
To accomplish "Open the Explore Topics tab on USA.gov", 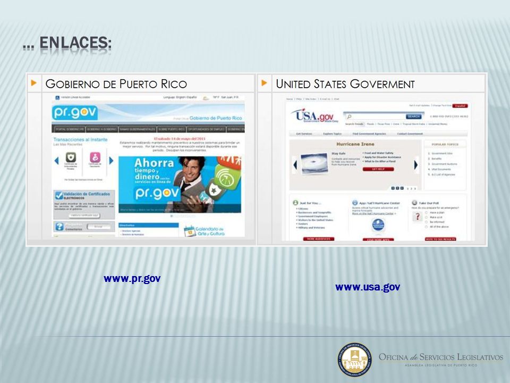I will 332,134.
